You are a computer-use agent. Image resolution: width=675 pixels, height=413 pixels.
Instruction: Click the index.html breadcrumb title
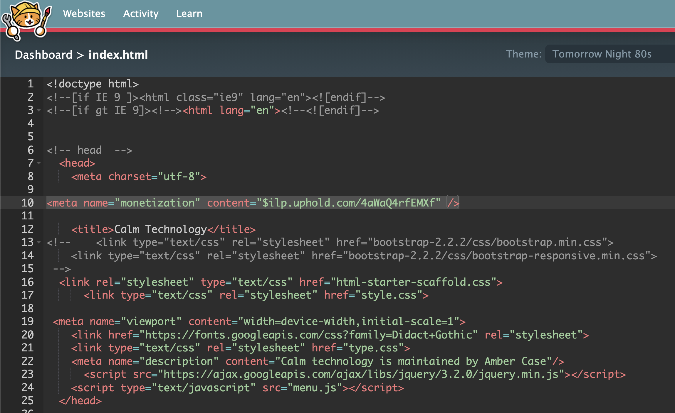[x=118, y=55]
